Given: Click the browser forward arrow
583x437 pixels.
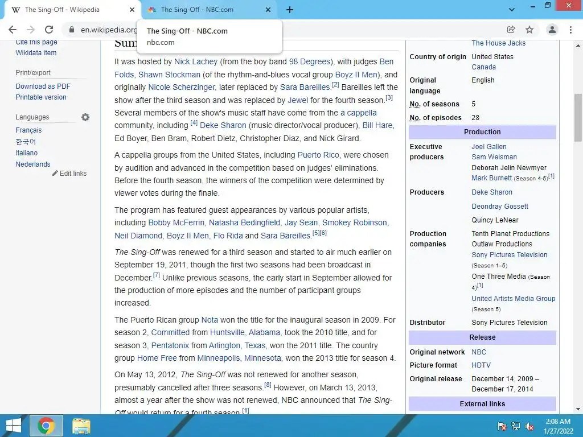Looking at the screenshot, I should [31, 30].
